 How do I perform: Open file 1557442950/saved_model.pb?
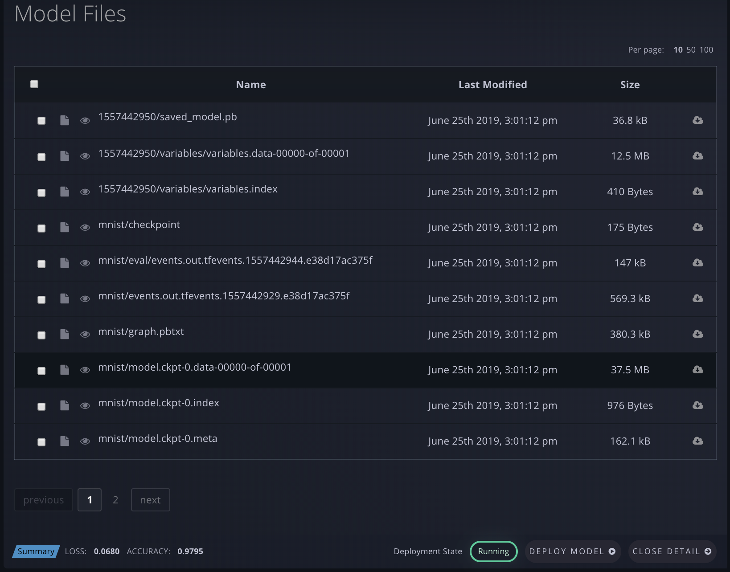(168, 117)
